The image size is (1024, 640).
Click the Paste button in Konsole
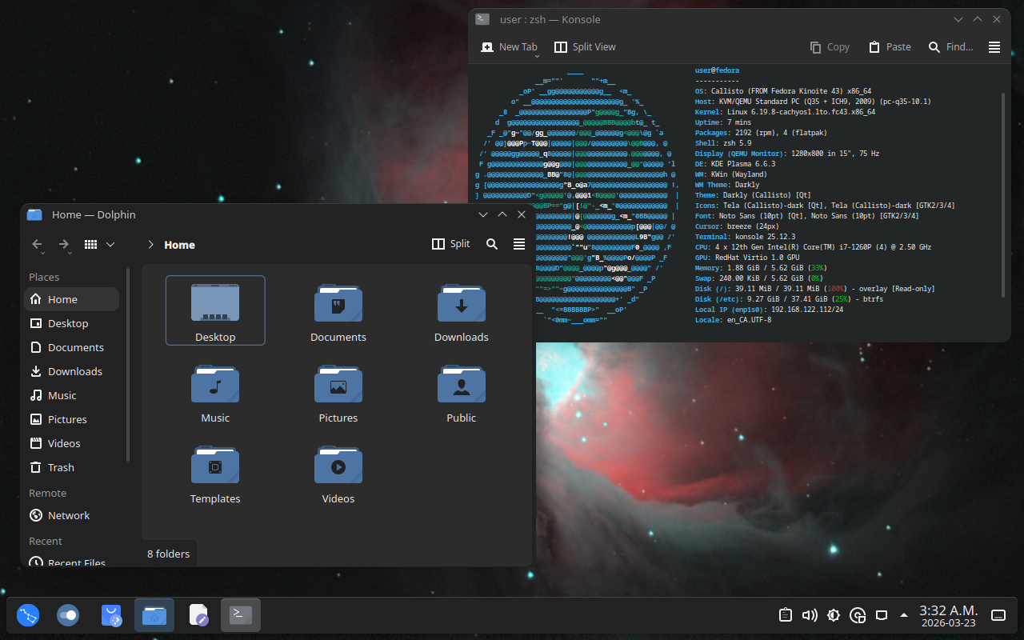(890, 47)
